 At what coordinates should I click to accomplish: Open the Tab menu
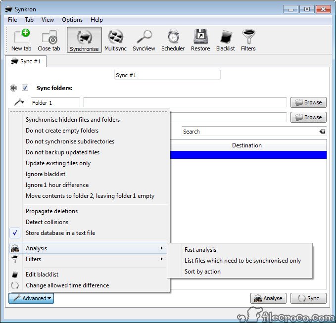coord(29,20)
